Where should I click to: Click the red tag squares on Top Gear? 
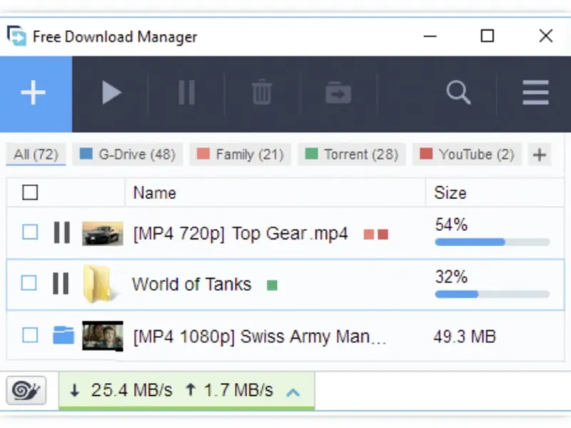pos(376,235)
